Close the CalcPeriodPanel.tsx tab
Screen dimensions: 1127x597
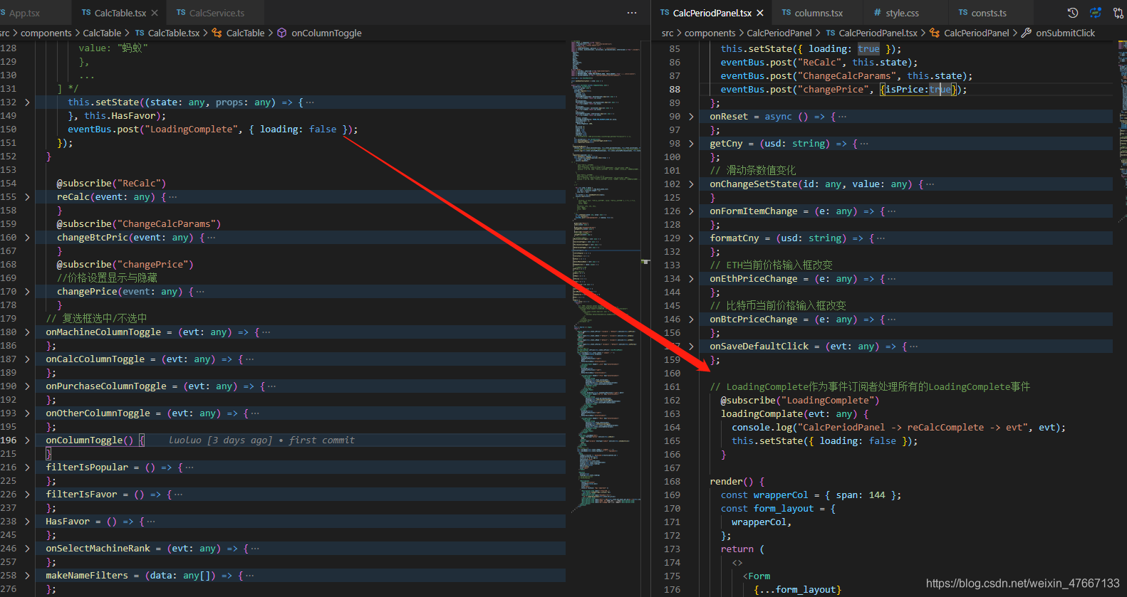[x=760, y=13]
